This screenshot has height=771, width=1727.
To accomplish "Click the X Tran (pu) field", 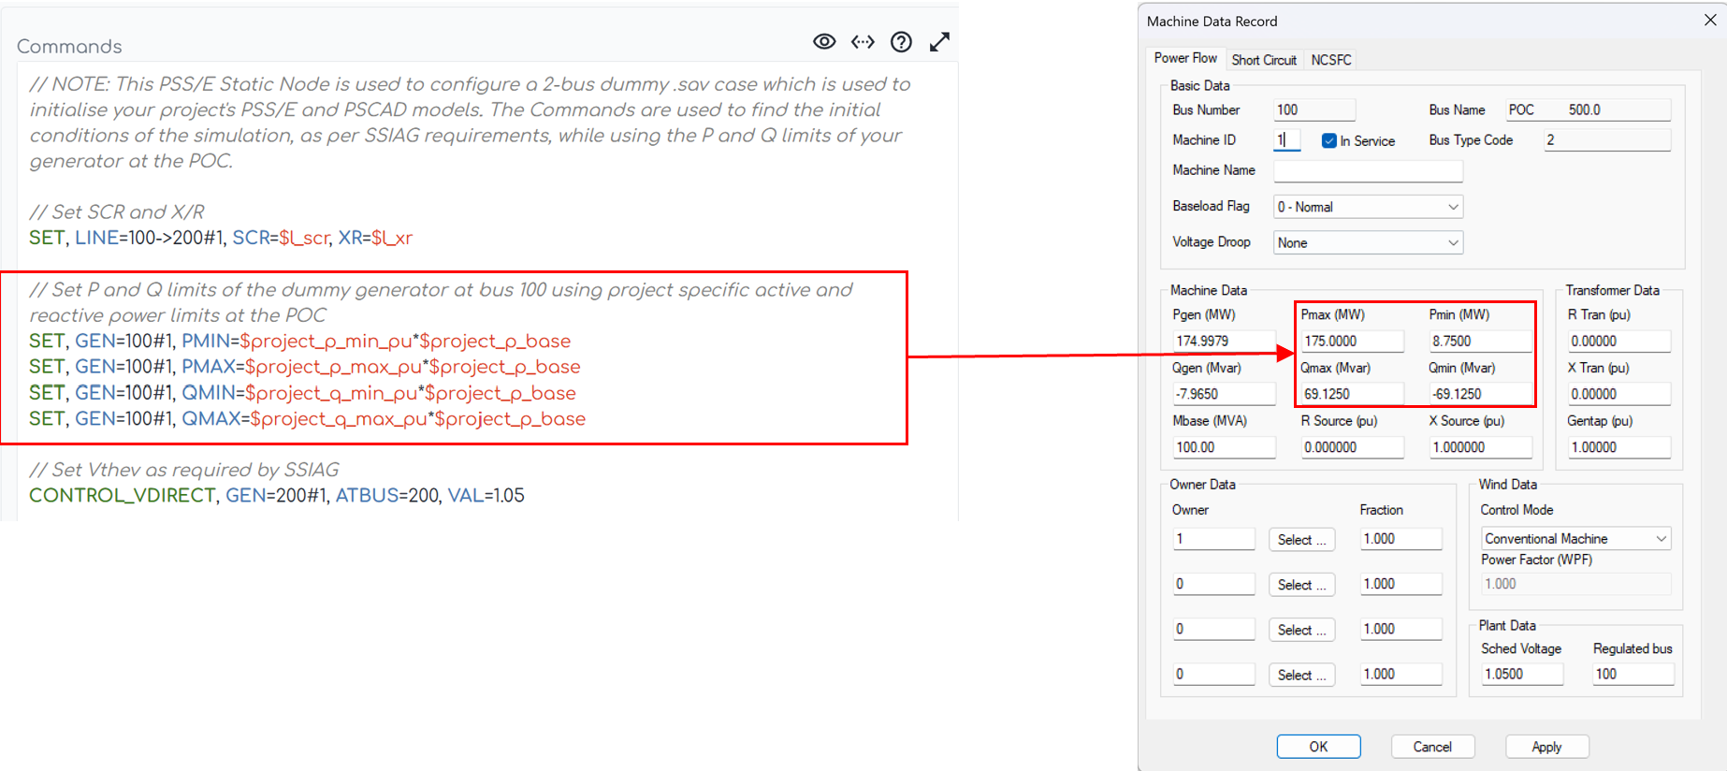I will pyautogui.click(x=1619, y=394).
